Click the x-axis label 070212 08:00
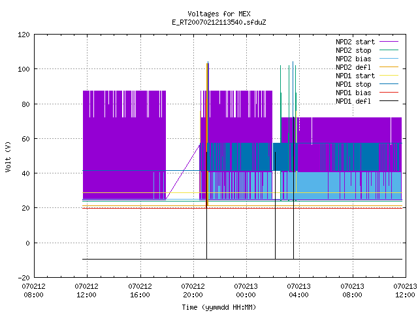The height and width of the screenshot is (313, 418). tap(33, 291)
